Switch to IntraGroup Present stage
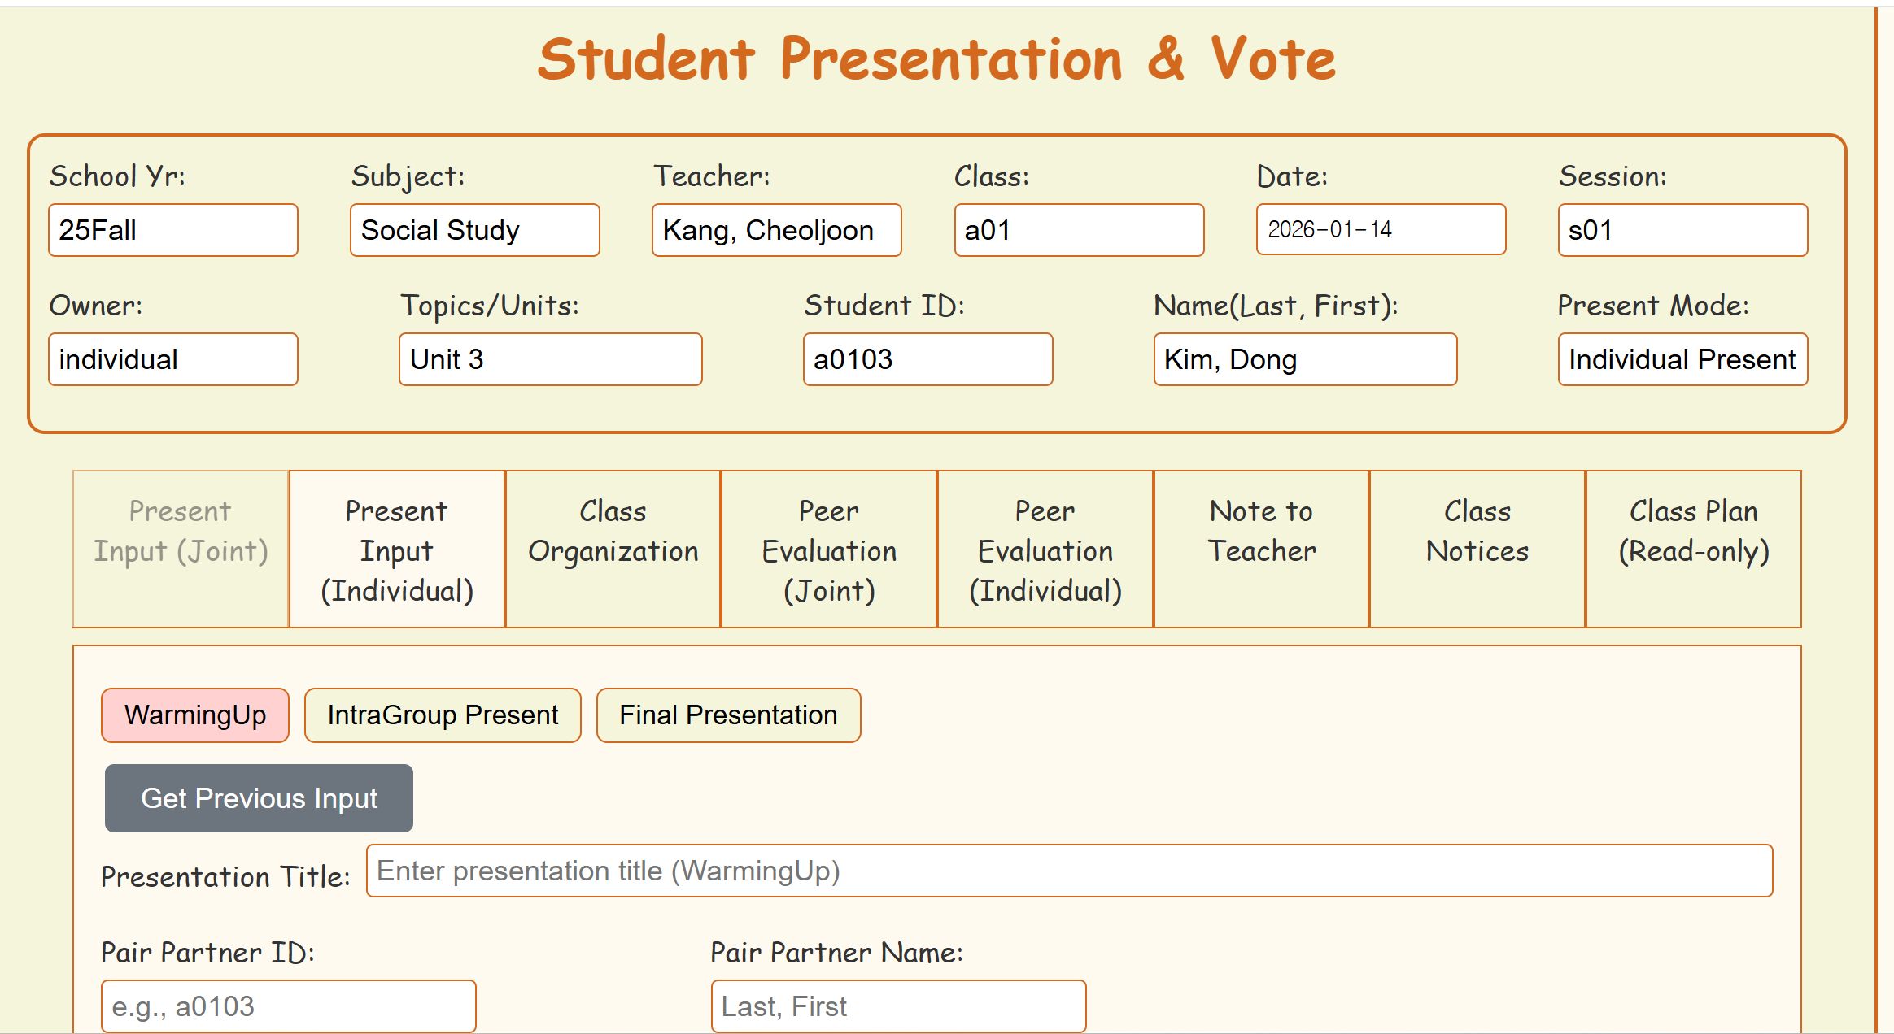Viewport: 1894px width, 1034px height. pyautogui.click(x=443, y=715)
